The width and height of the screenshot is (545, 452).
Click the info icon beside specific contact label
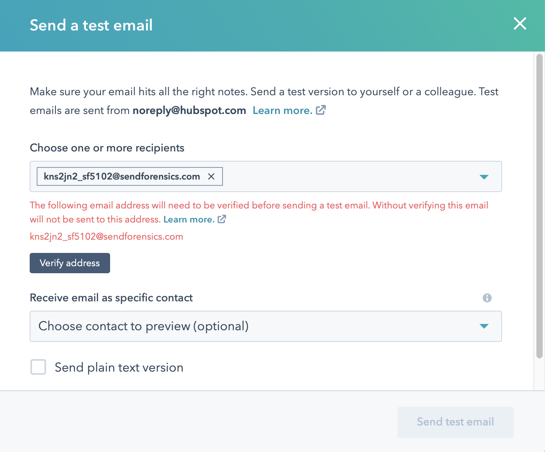(x=487, y=298)
